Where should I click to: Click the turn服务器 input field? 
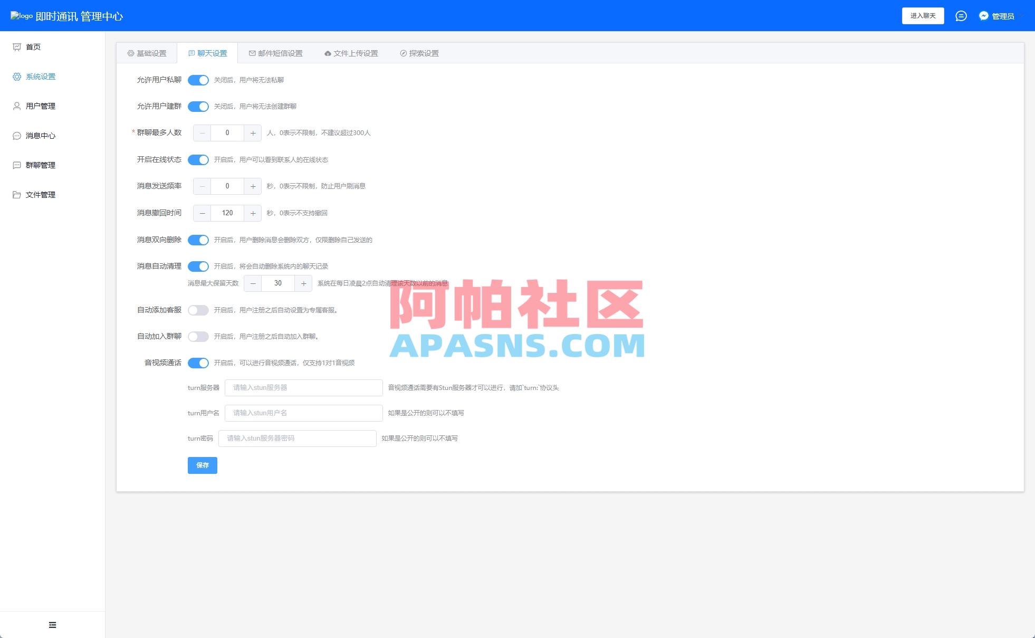coord(304,387)
